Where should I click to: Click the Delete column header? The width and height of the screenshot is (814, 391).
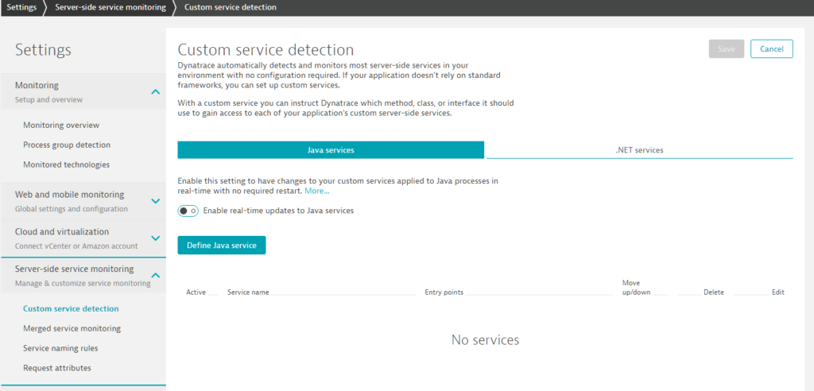click(x=714, y=292)
